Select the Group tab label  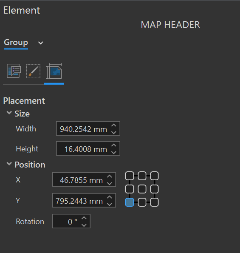[16, 43]
